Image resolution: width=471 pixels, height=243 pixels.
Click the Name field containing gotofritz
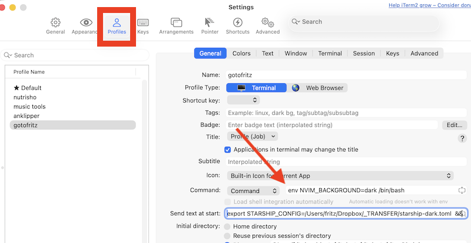click(346, 75)
